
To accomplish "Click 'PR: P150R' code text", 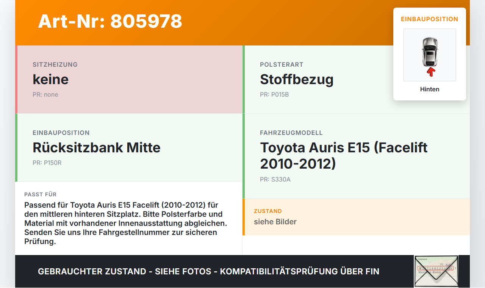I will (x=47, y=163).
